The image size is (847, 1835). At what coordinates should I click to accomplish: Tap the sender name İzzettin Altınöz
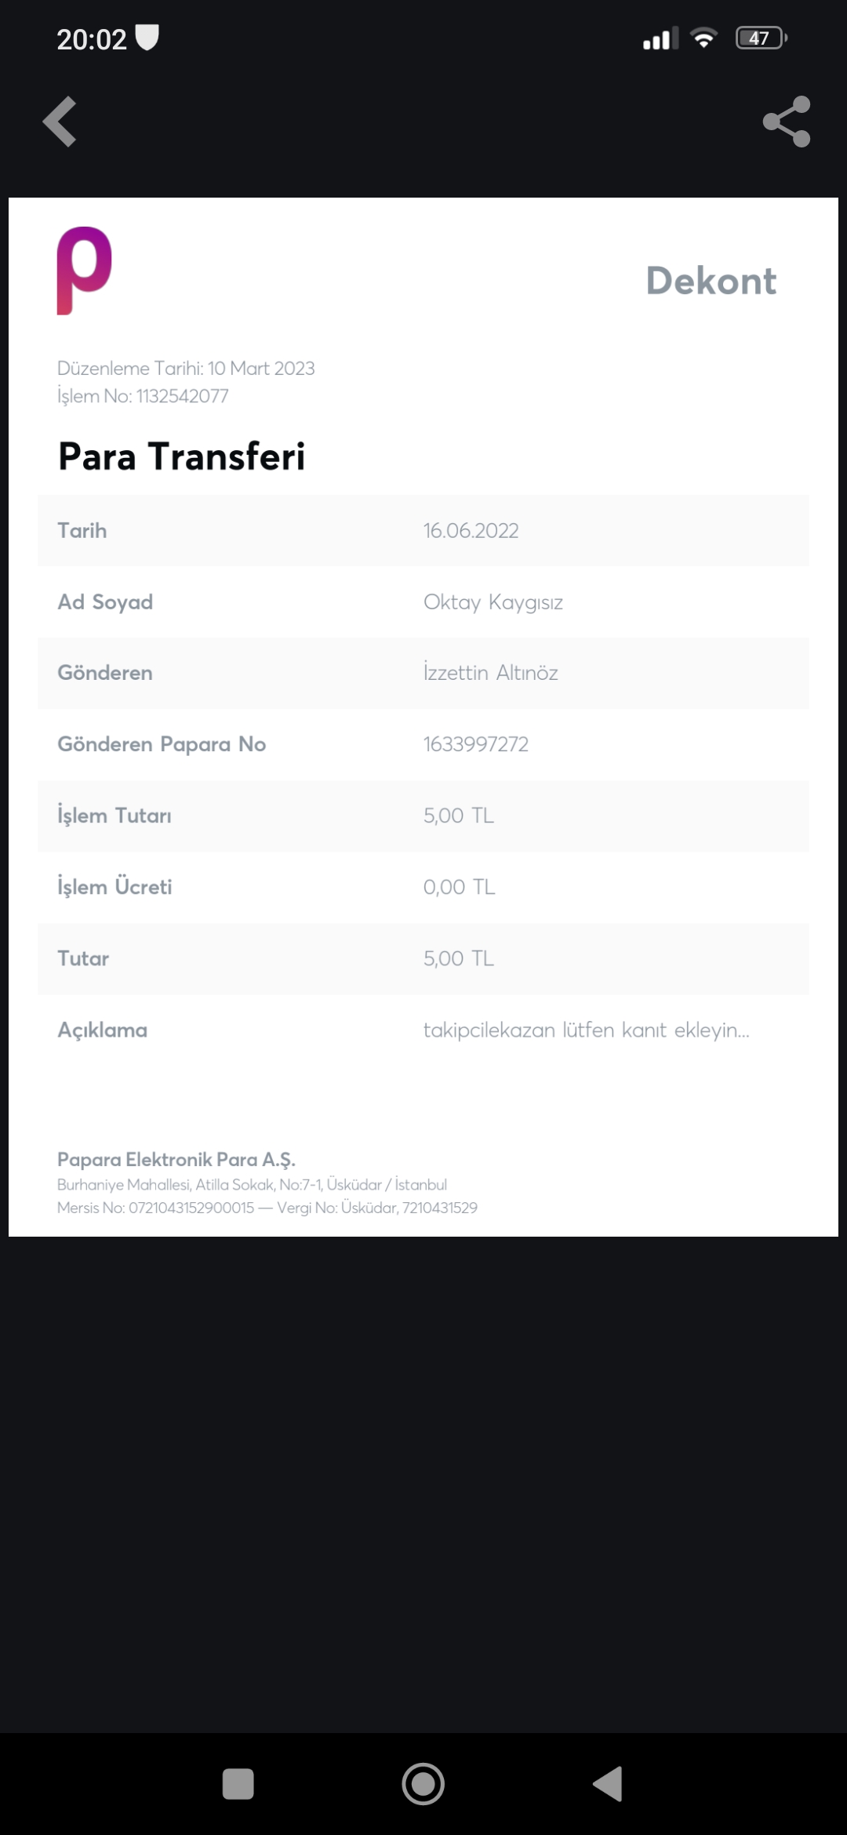click(491, 673)
